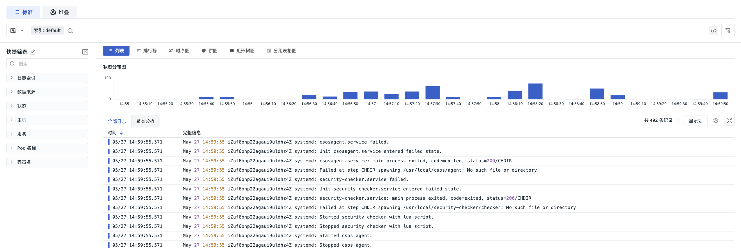Click the filter icon beside the search bar
The image size is (741, 250).
pyautogui.click(x=728, y=31)
